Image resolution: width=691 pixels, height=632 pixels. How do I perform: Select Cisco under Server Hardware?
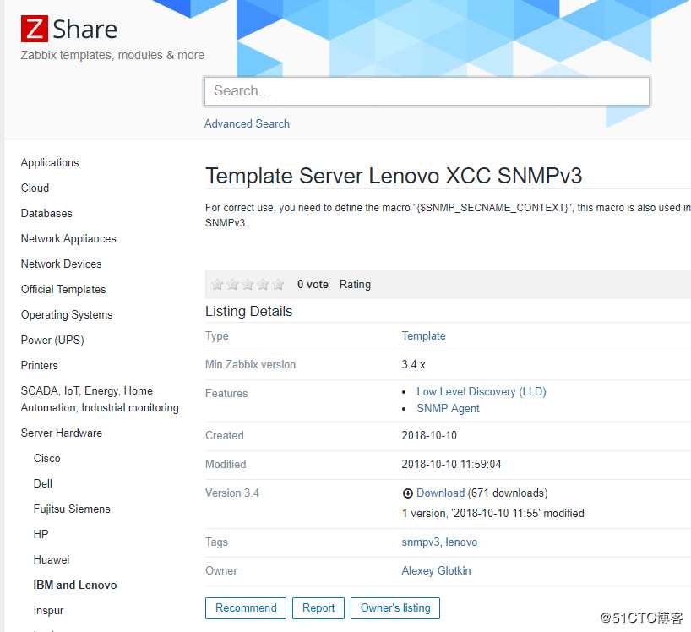pyautogui.click(x=46, y=458)
